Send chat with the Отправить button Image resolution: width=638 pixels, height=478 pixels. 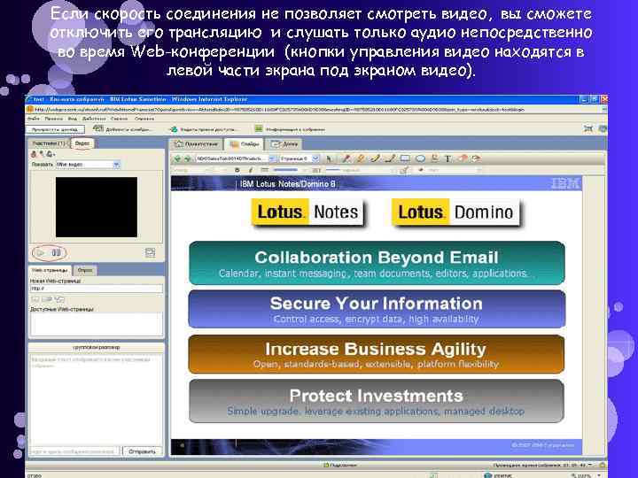pos(142,451)
